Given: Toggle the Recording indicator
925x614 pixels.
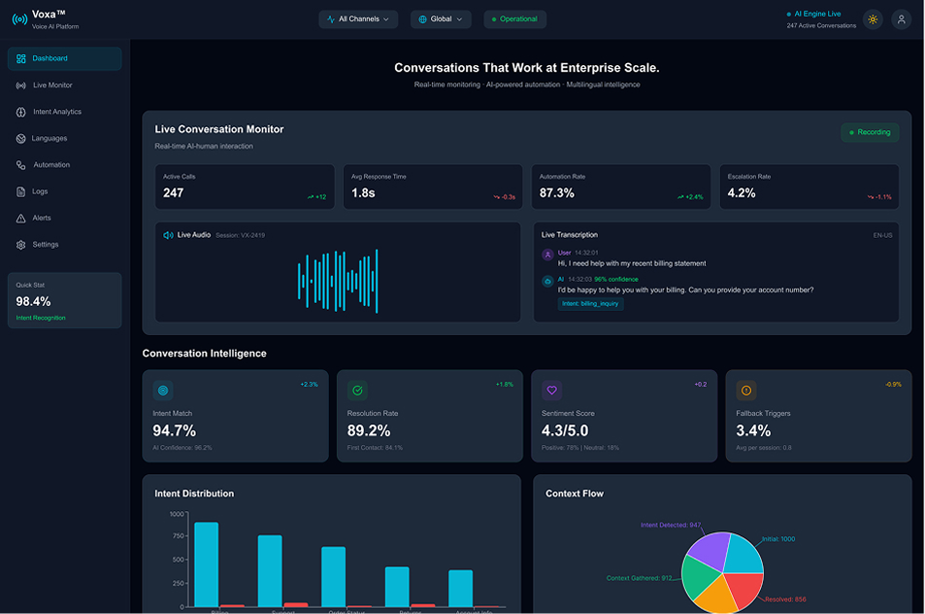Looking at the screenshot, I should tap(870, 131).
